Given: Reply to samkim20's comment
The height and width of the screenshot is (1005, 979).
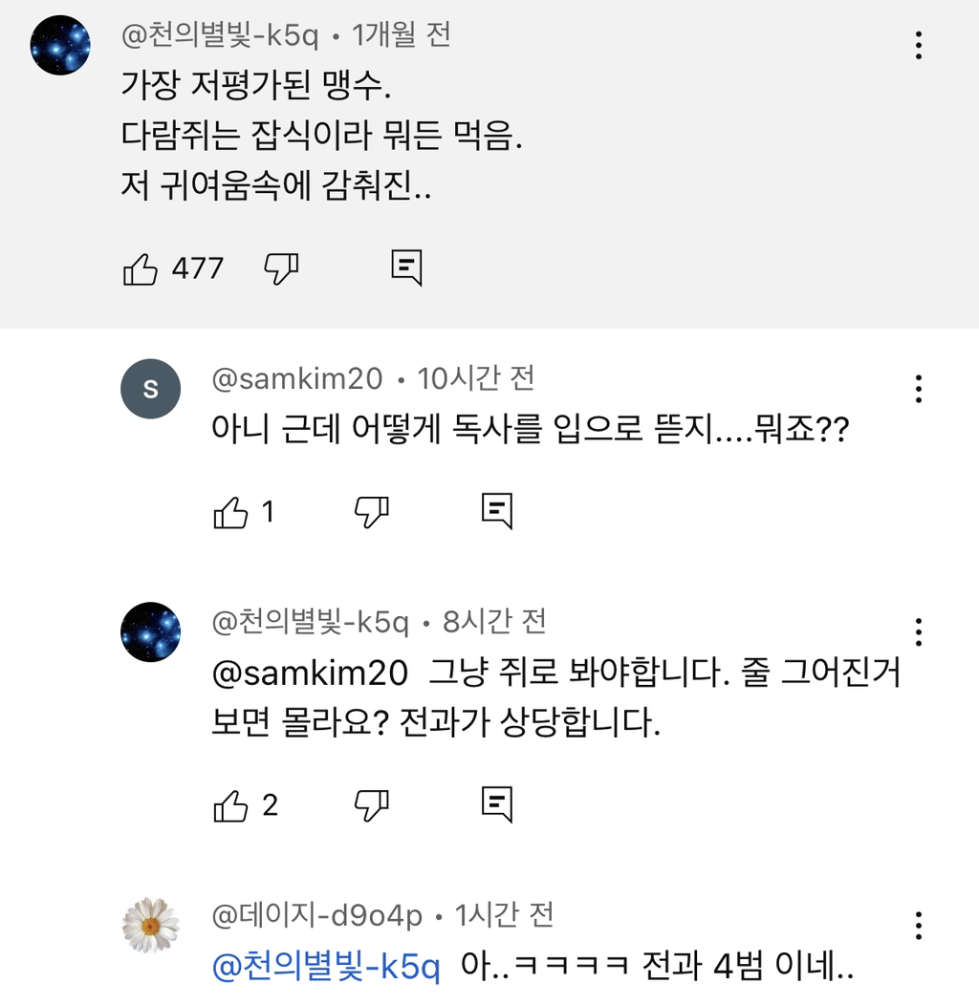Looking at the screenshot, I should pyautogui.click(x=496, y=512).
